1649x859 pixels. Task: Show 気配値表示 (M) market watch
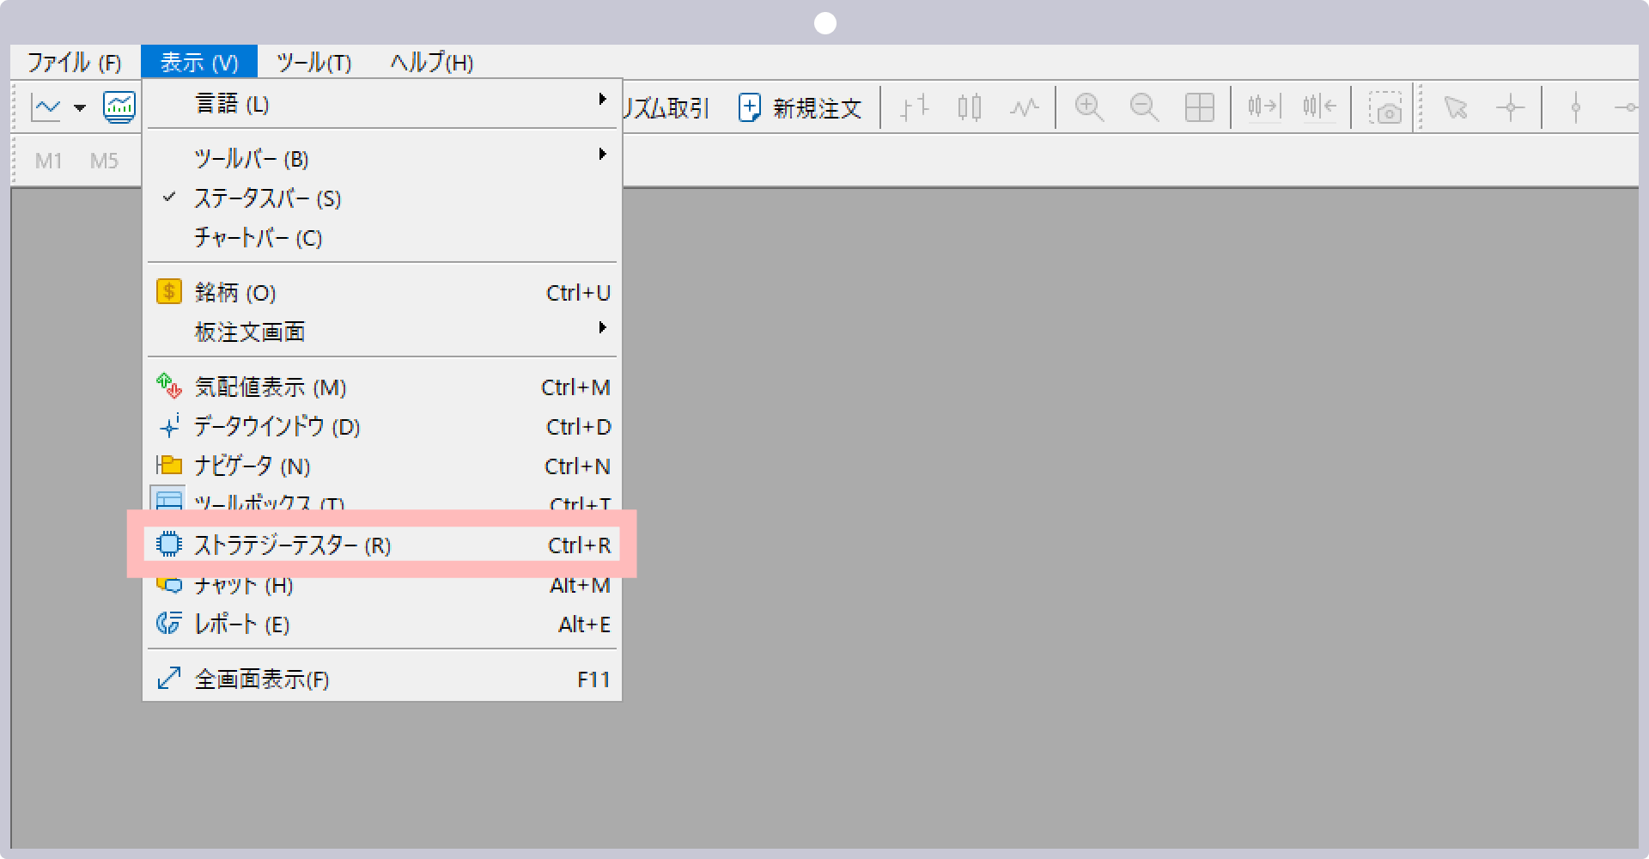(382, 387)
